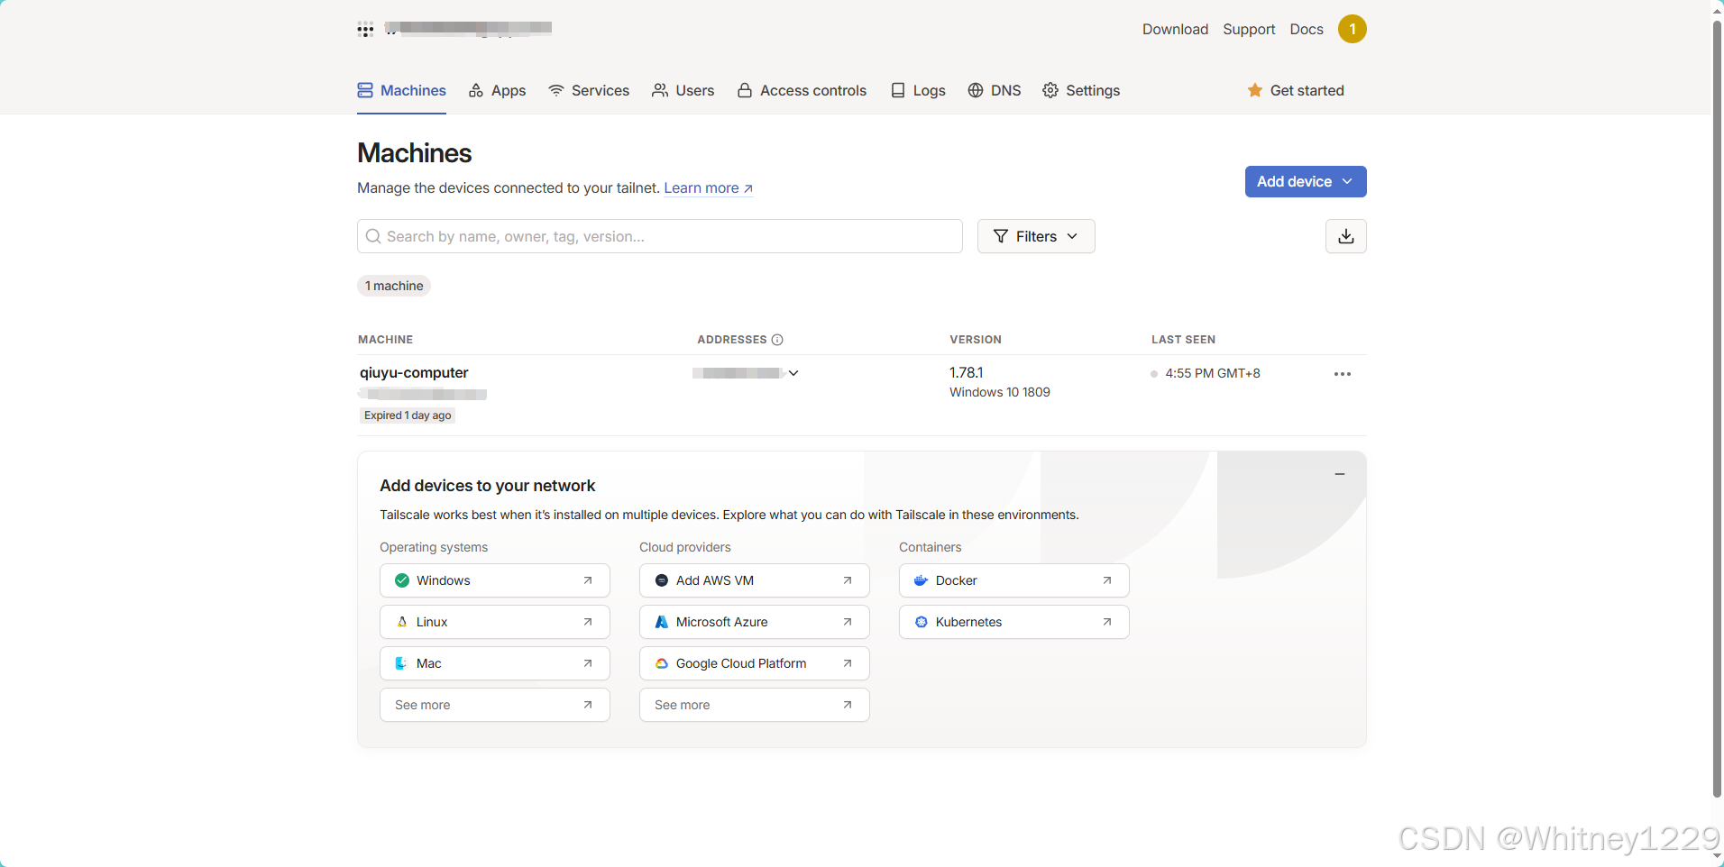Open the Support link
This screenshot has height=867, width=1724.
point(1249,29)
